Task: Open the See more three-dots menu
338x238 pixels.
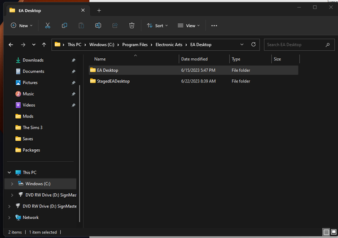Action: tap(214, 25)
